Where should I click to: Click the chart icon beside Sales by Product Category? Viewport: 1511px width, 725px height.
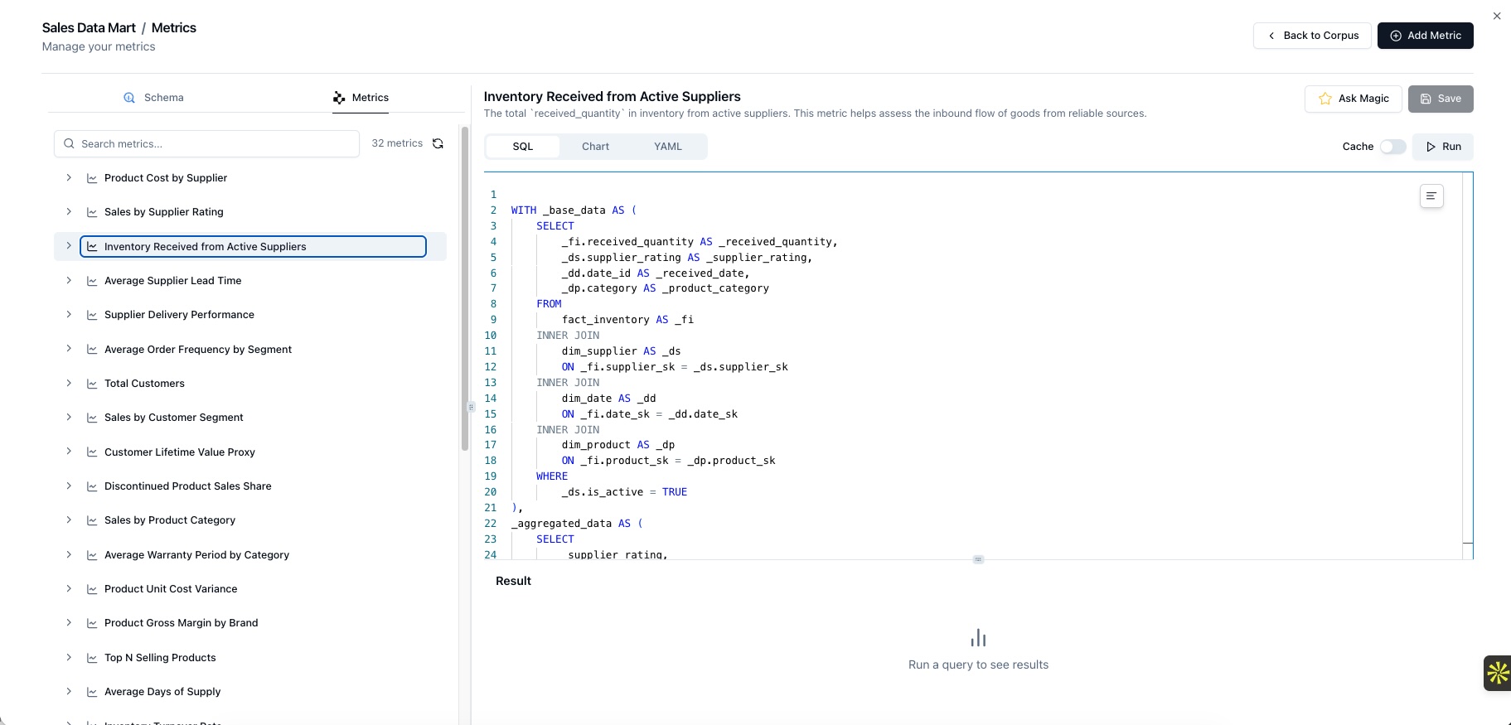pyautogui.click(x=92, y=520)
